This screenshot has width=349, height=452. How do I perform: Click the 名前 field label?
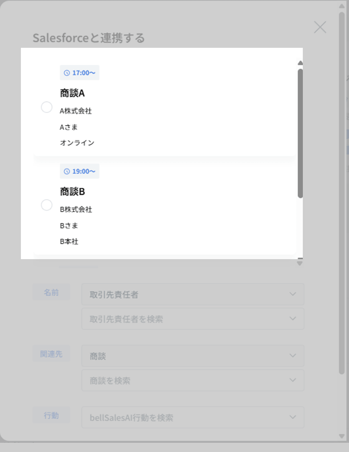coord(51,292)
